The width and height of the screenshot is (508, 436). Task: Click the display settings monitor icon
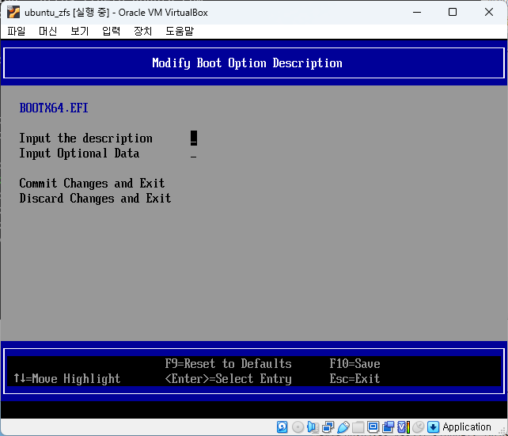point(373,427)
